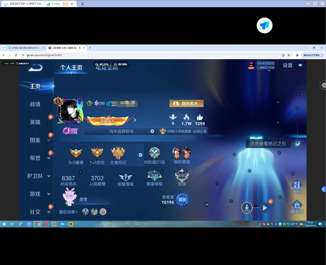Screen dimensions: 326x265
Task: Click the 换英雄 switch hero icon
Action: click(x=297, y=206)
